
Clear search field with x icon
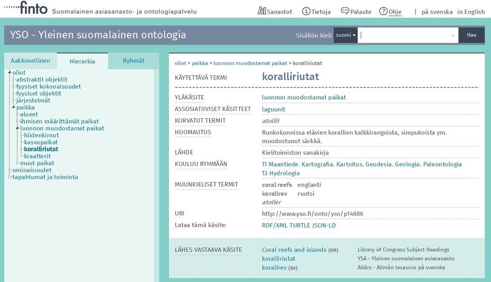[x=453, y=35]
